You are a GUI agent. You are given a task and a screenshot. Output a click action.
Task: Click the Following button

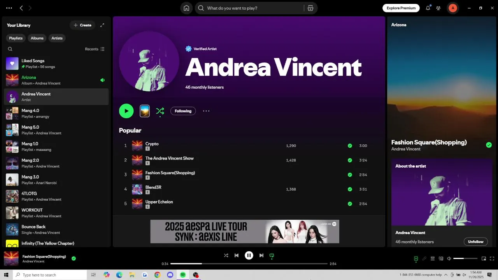(183, 111)
